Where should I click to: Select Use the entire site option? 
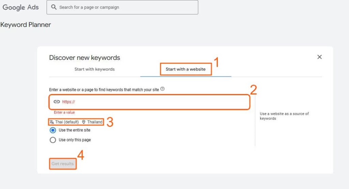pyautogui.click(x=53, y=130)
